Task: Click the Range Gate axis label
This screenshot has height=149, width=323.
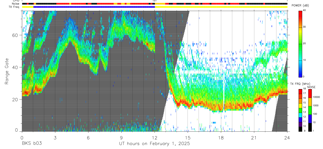Action: pos(6,71)
